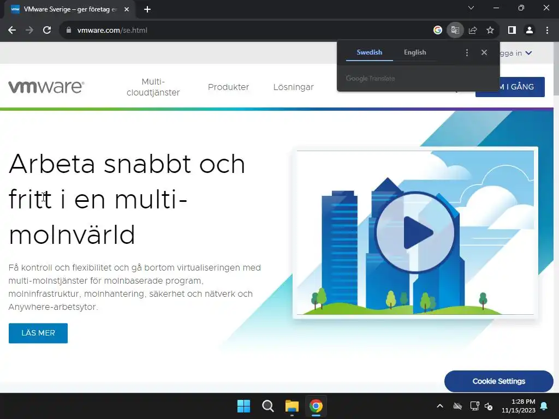This screenshot has width=559, height=419.
Task: Open the browser side panel
Action: click(512, 31)
